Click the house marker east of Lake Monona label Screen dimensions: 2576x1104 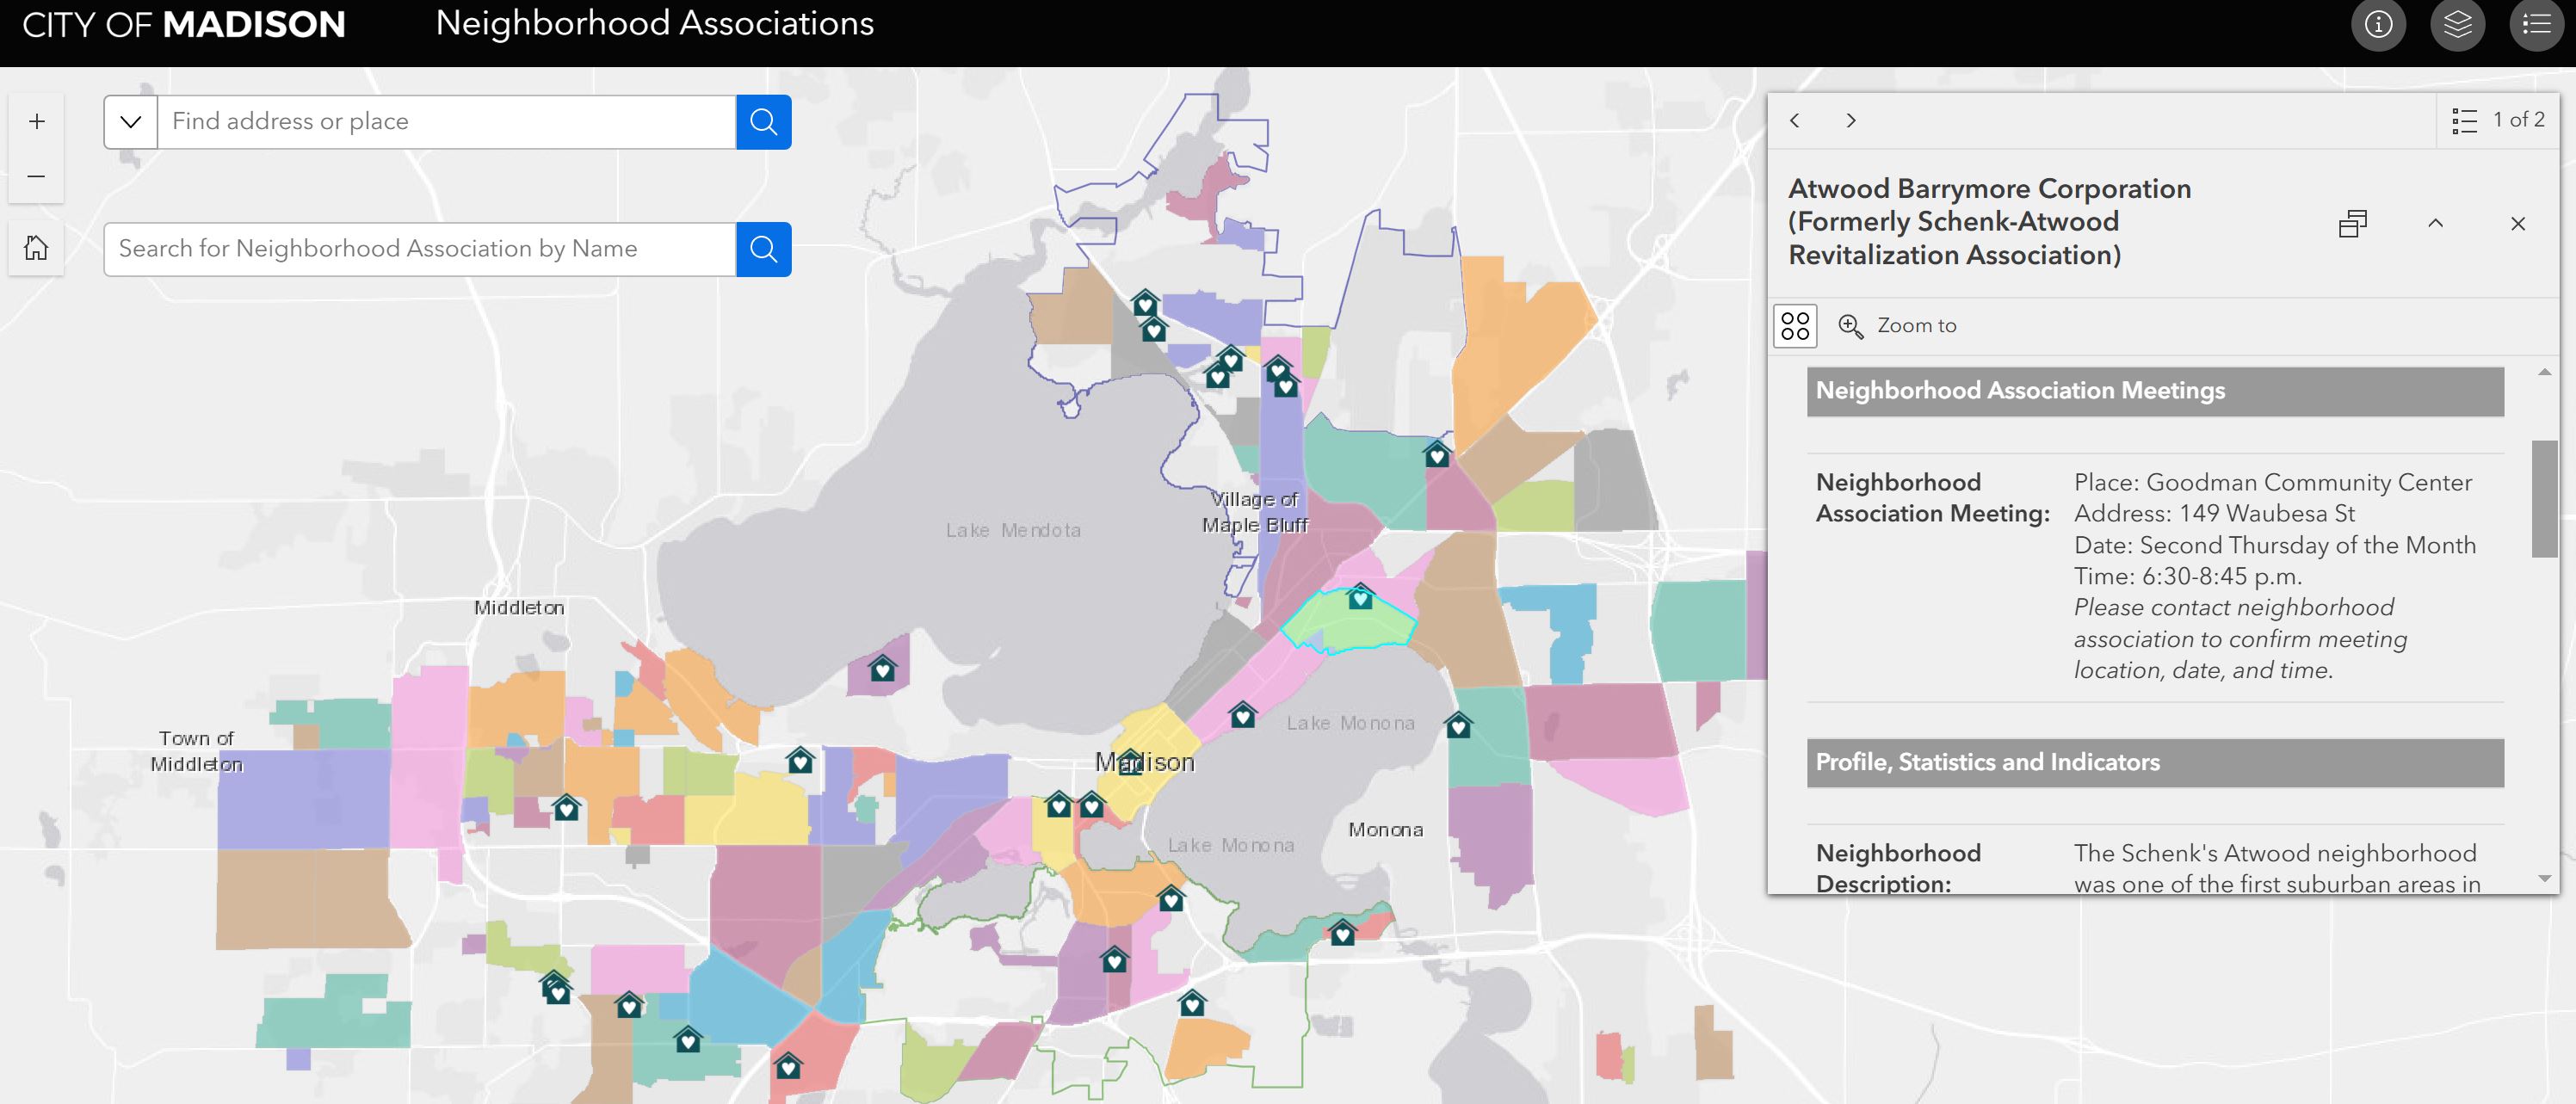click(1459, 725)
